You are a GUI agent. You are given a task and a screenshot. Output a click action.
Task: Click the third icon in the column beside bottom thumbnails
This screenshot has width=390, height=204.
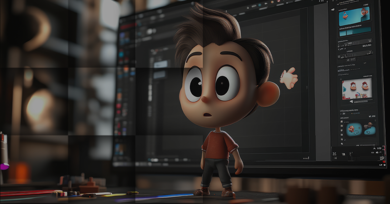[342, 130]
